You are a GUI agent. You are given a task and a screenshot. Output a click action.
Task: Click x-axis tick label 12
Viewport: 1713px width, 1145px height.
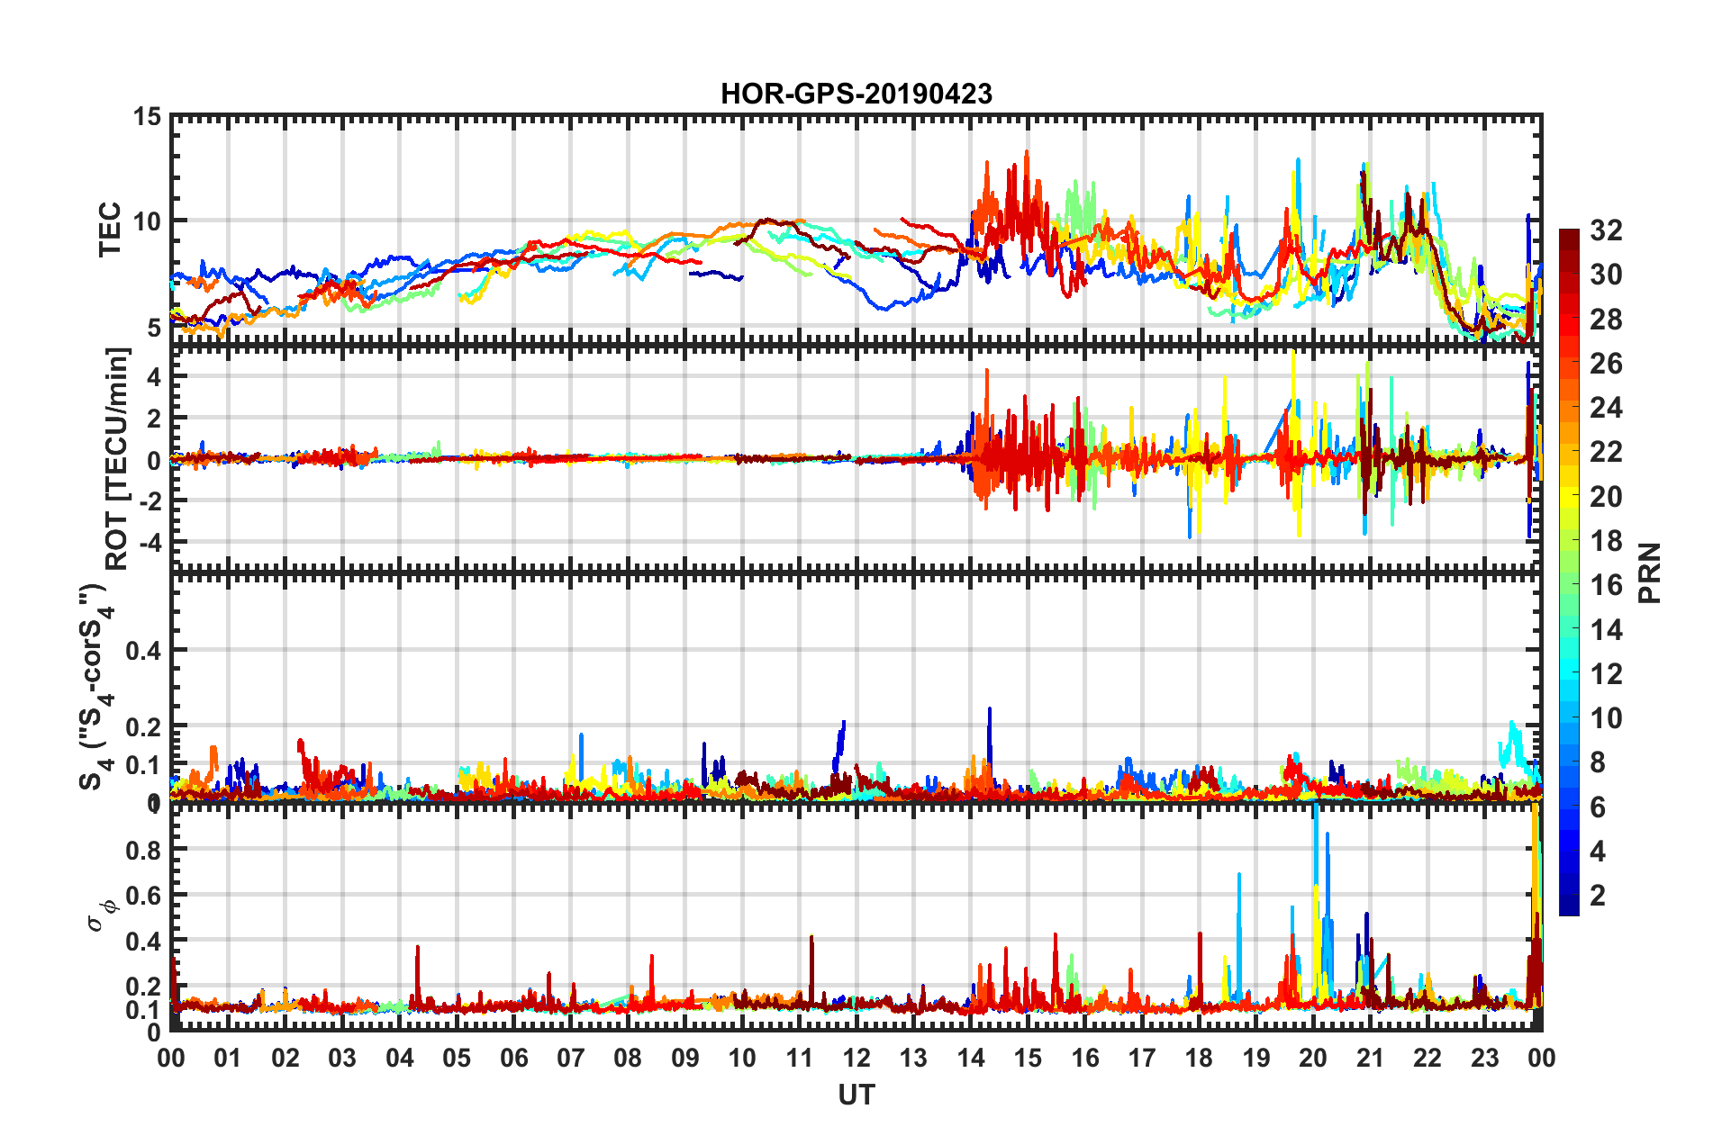856,1058
